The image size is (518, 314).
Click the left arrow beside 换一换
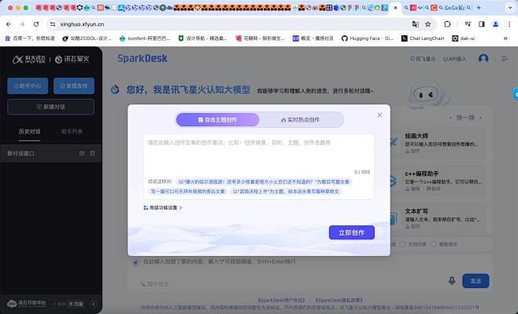point(450,118)
